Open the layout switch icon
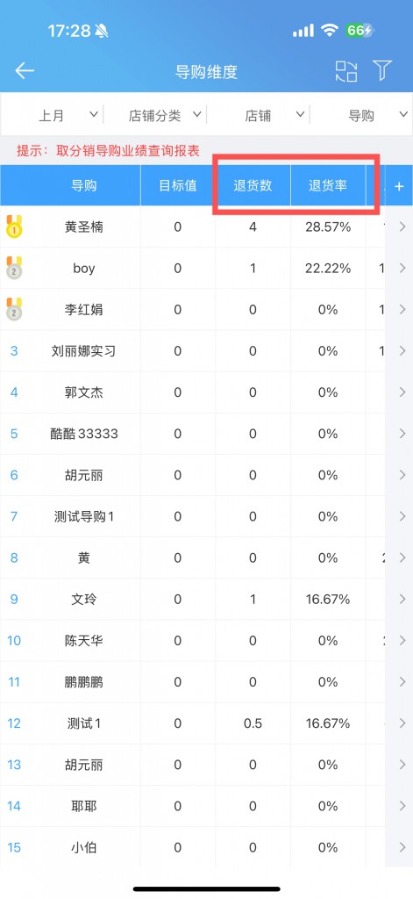The image size is (413, 899). 346,71
